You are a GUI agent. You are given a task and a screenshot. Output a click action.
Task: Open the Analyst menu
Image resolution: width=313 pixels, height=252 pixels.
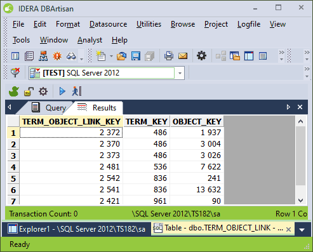click(x=90, y=40)
